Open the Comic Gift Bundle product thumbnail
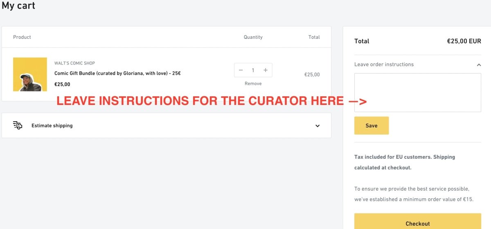This screenshot has width=491, height=229. [30, 74]
